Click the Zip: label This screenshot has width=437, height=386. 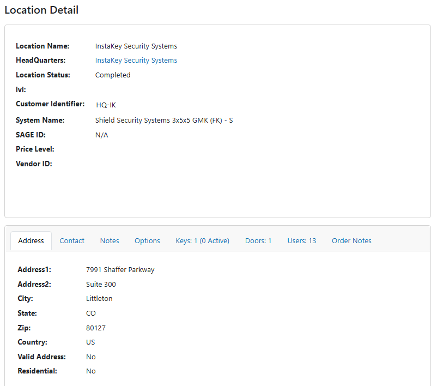[24, 328]
